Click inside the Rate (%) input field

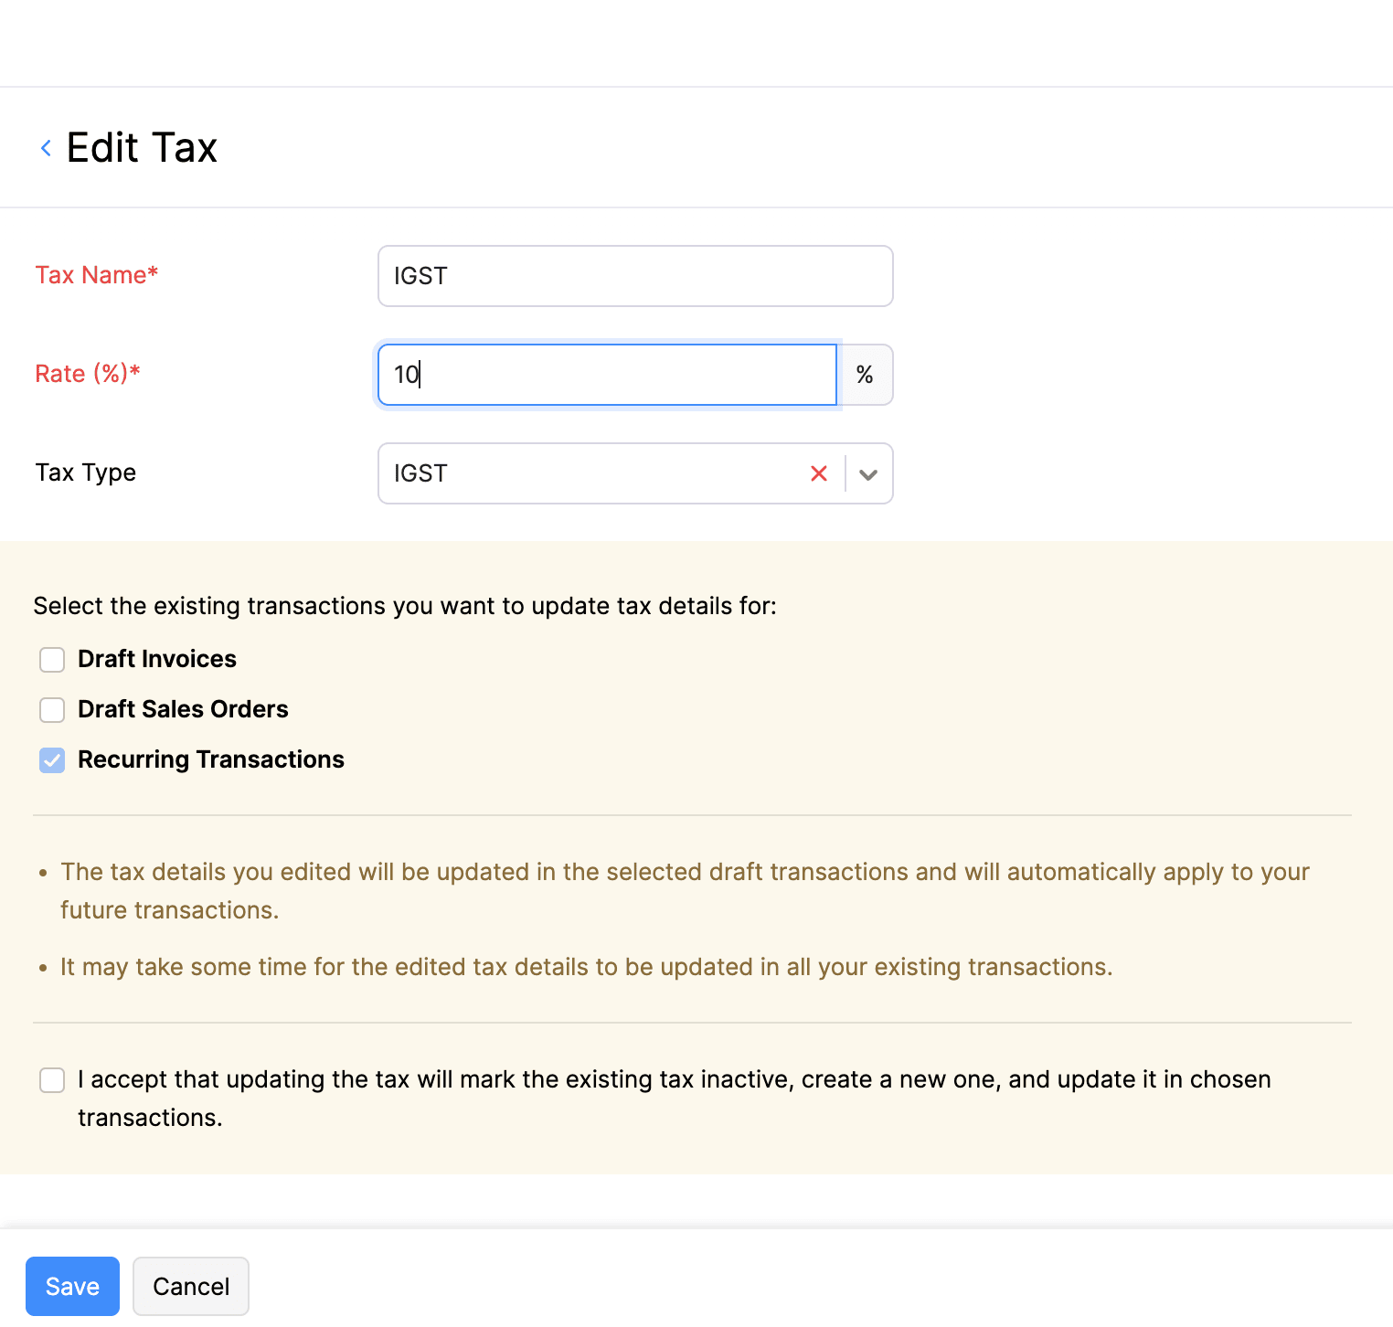(x=607, y=375)
